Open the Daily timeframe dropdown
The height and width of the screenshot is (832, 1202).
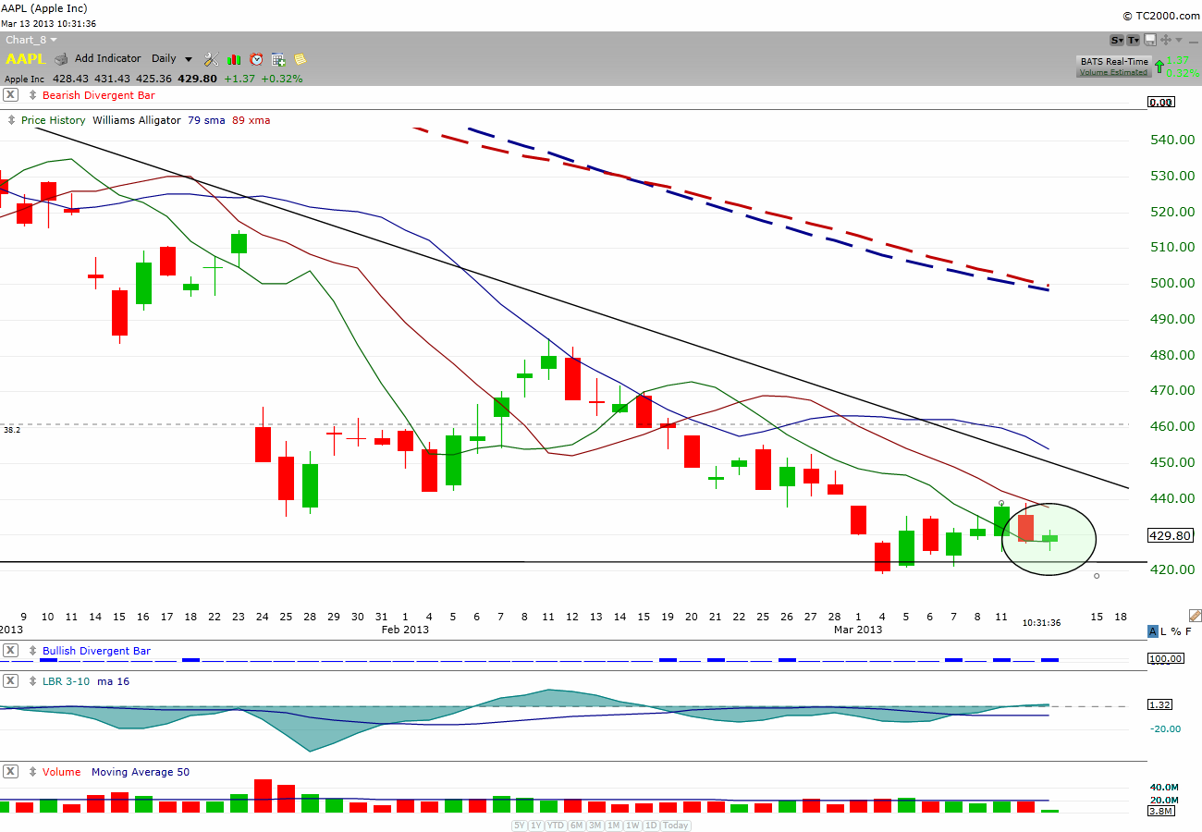[x=172, y=59]
